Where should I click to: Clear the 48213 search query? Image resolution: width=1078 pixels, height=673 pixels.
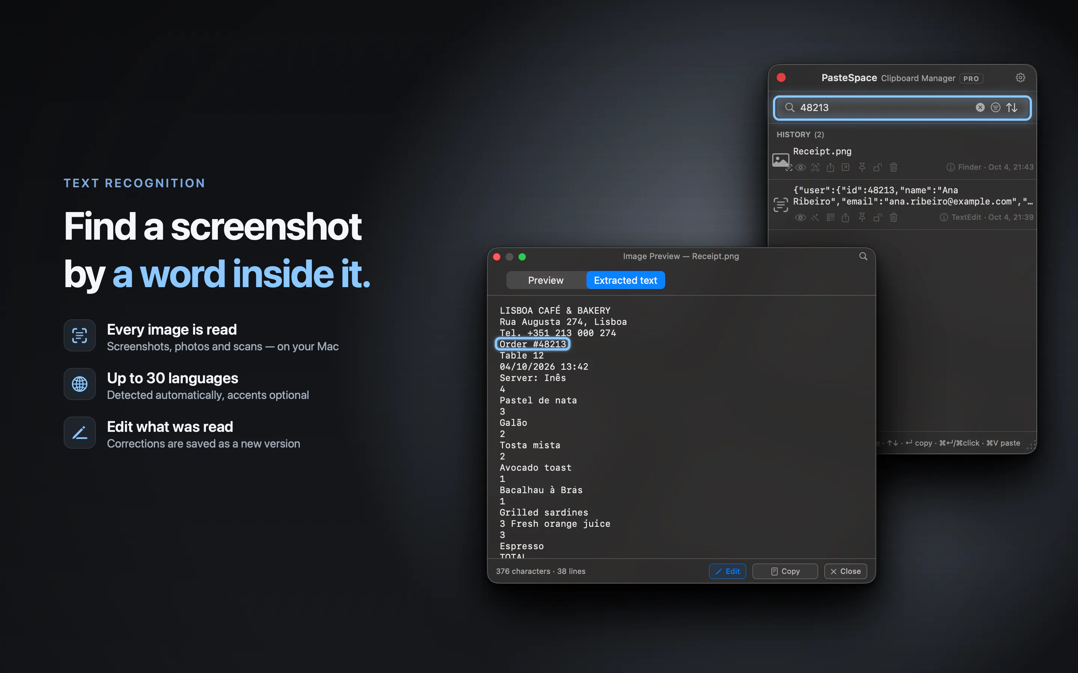(980, 107)
